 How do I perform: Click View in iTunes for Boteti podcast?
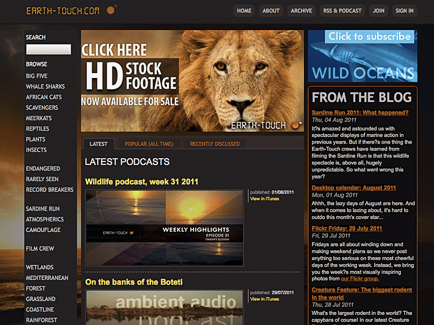[264, 299]
